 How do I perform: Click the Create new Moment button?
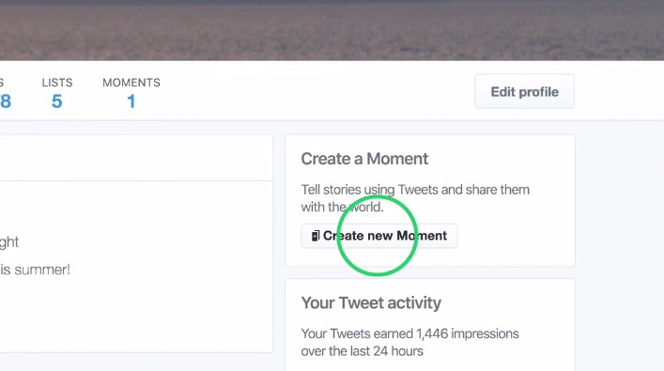coord(379,236)
